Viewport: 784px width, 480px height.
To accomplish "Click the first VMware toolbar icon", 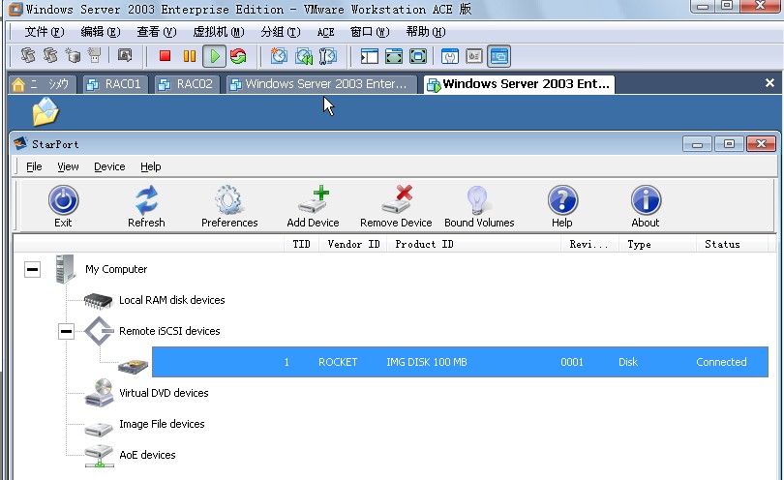I will [28, 55].
